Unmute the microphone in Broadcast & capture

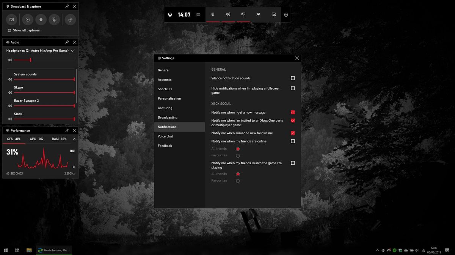(54, 20)
